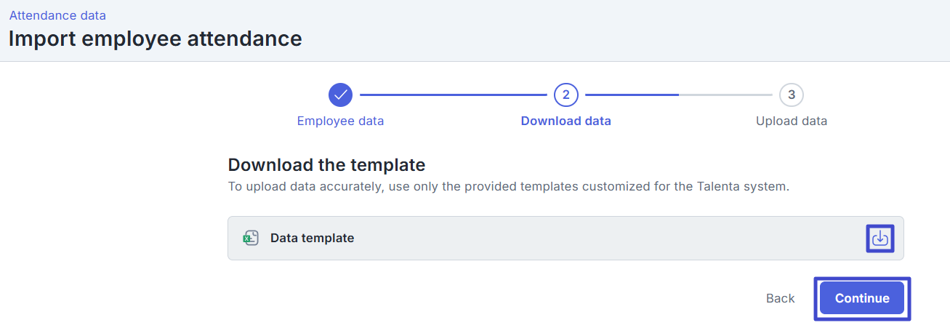Click the Download data step label
Image resolution: width=950 pixels, height=328 pixels.
pos(565,121)
